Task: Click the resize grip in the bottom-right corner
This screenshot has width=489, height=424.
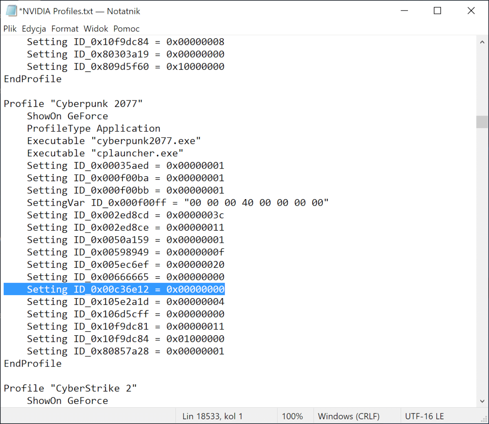Action: 484,419
